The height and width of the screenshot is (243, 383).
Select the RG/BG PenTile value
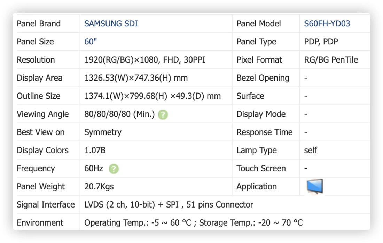click(331, 60)
